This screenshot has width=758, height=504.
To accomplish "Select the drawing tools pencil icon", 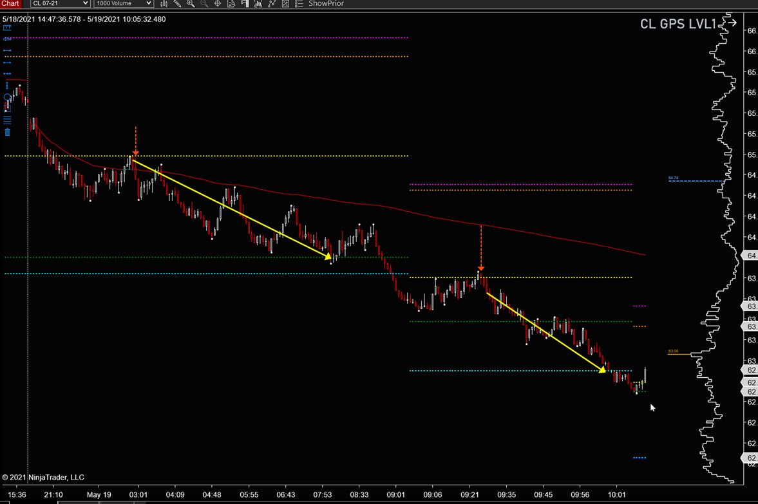I will pos(177,3).
